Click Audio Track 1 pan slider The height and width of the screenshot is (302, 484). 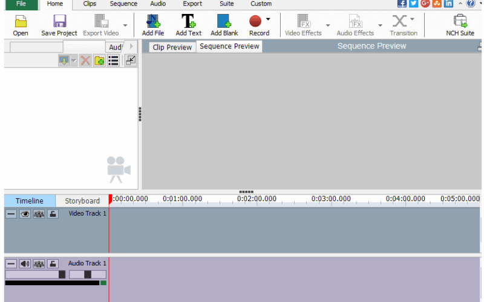[x=88, y=274]
